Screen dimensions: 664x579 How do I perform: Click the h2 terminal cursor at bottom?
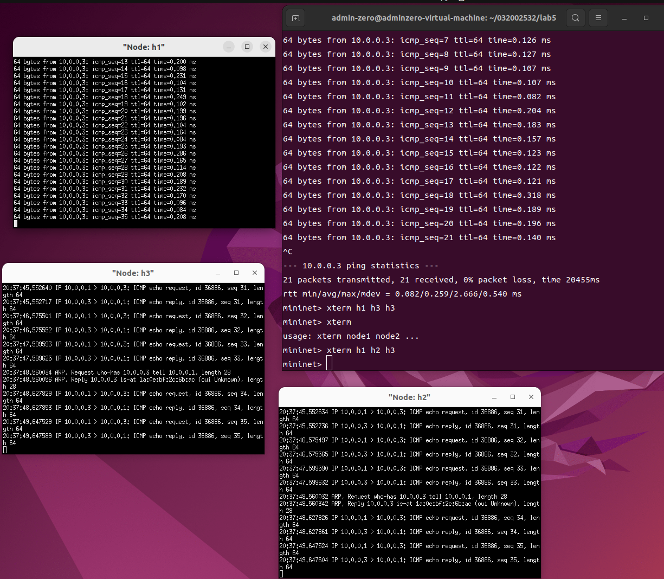point(281,574)
